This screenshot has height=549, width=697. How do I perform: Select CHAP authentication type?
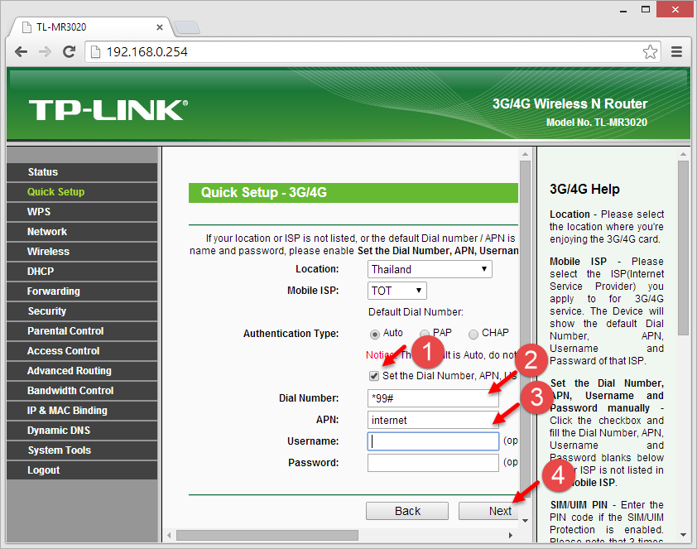tap(473, 334)
